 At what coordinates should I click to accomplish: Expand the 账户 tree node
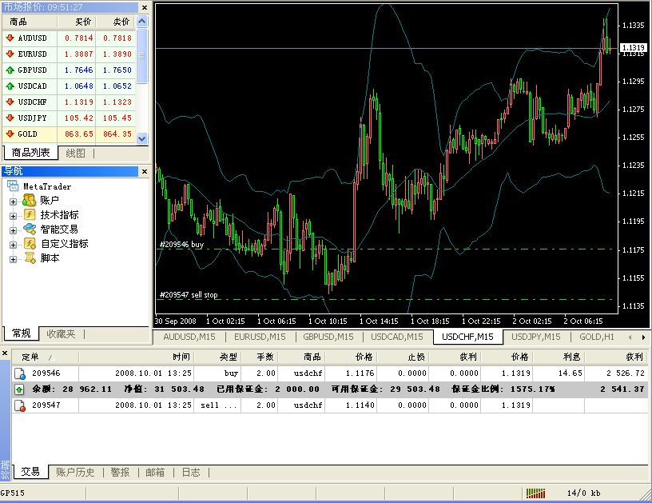pyautogui.click(x=13, y=201)
